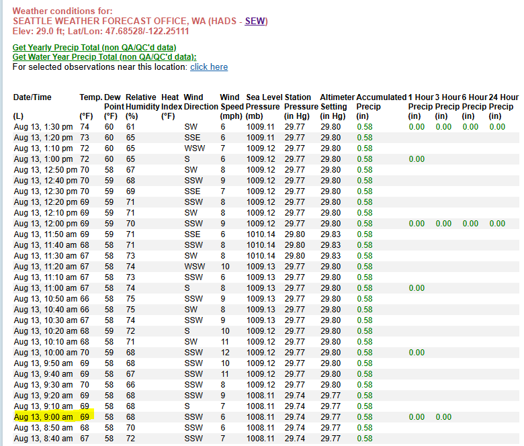
Task: Select the 'Aug 13, 10:00 am' date cell
Action: tap(45, 353)
